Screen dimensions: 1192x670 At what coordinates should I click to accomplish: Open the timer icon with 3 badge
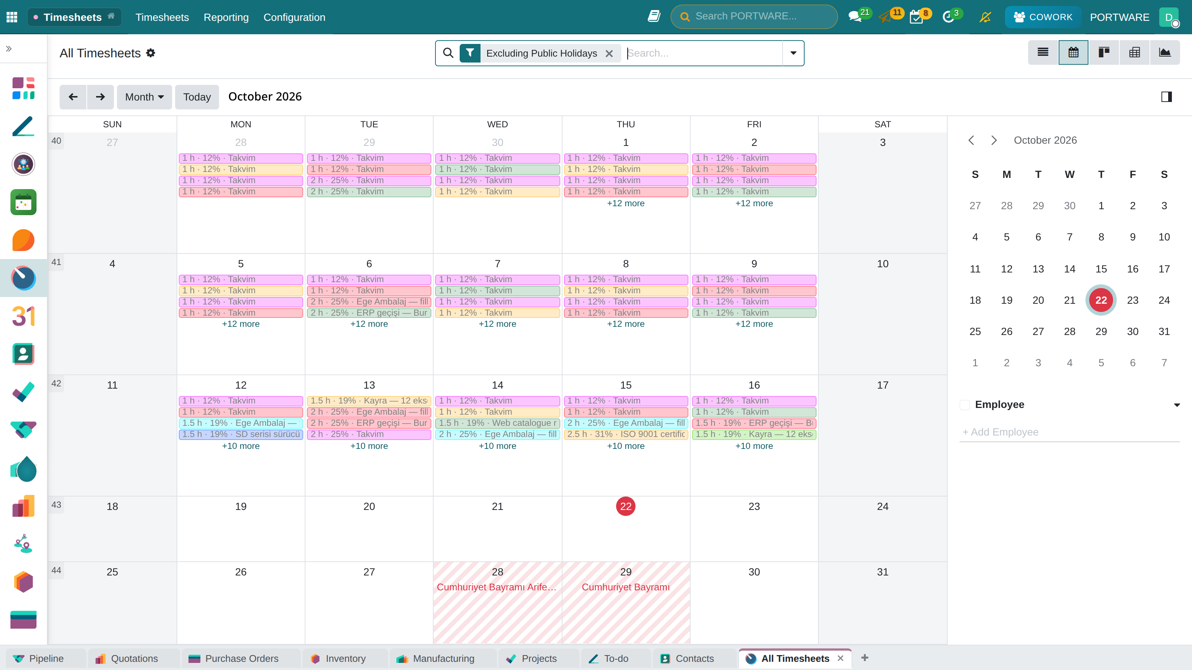pyautogui.click(x=949, y=17)
